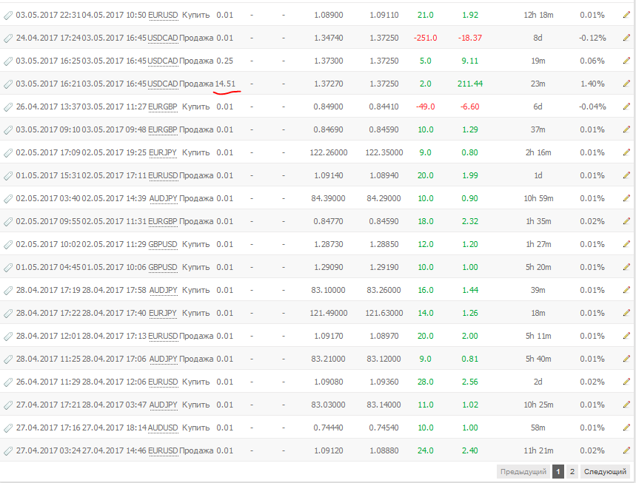636x483 pixels.
Task: Click the duration cell 11h 21m
Action: coord(539,450)
